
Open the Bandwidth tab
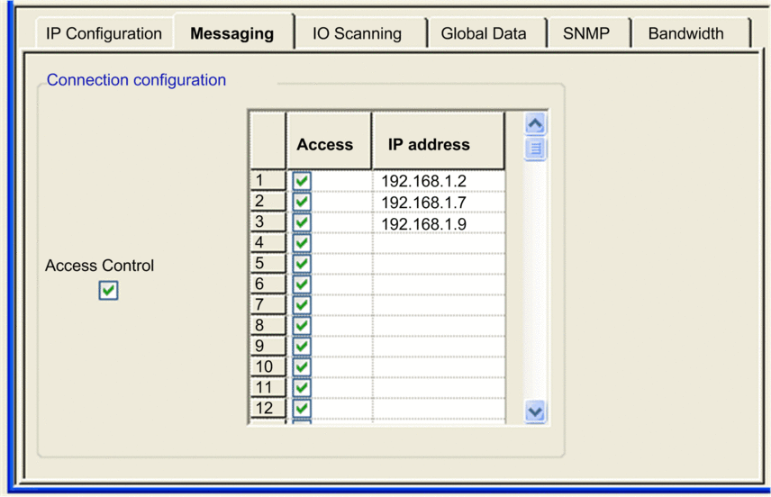point(685,34)
